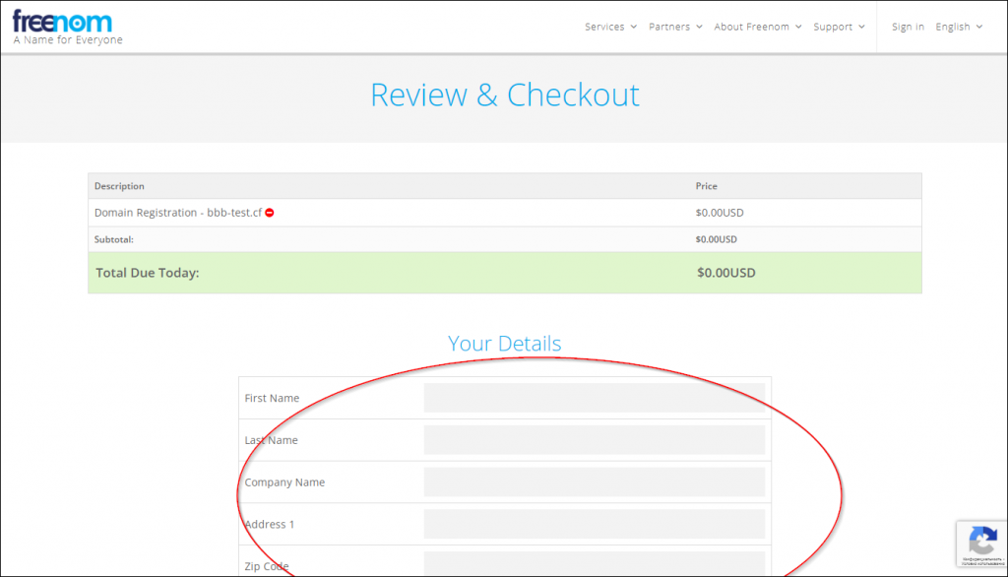Screen dimensions: 1008x577
Task: Expand the About Freenom menu
Action: (757, 27)
